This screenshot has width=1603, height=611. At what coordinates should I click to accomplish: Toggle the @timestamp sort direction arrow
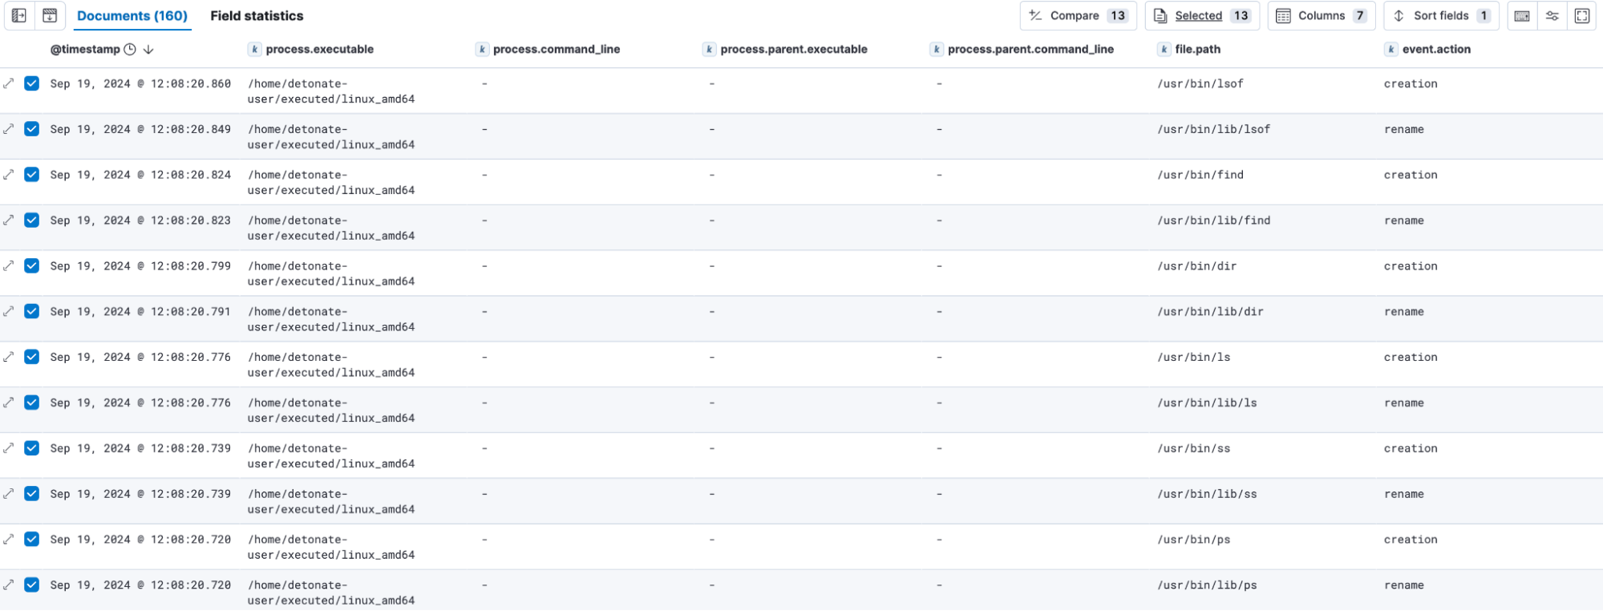pos(148,49)
